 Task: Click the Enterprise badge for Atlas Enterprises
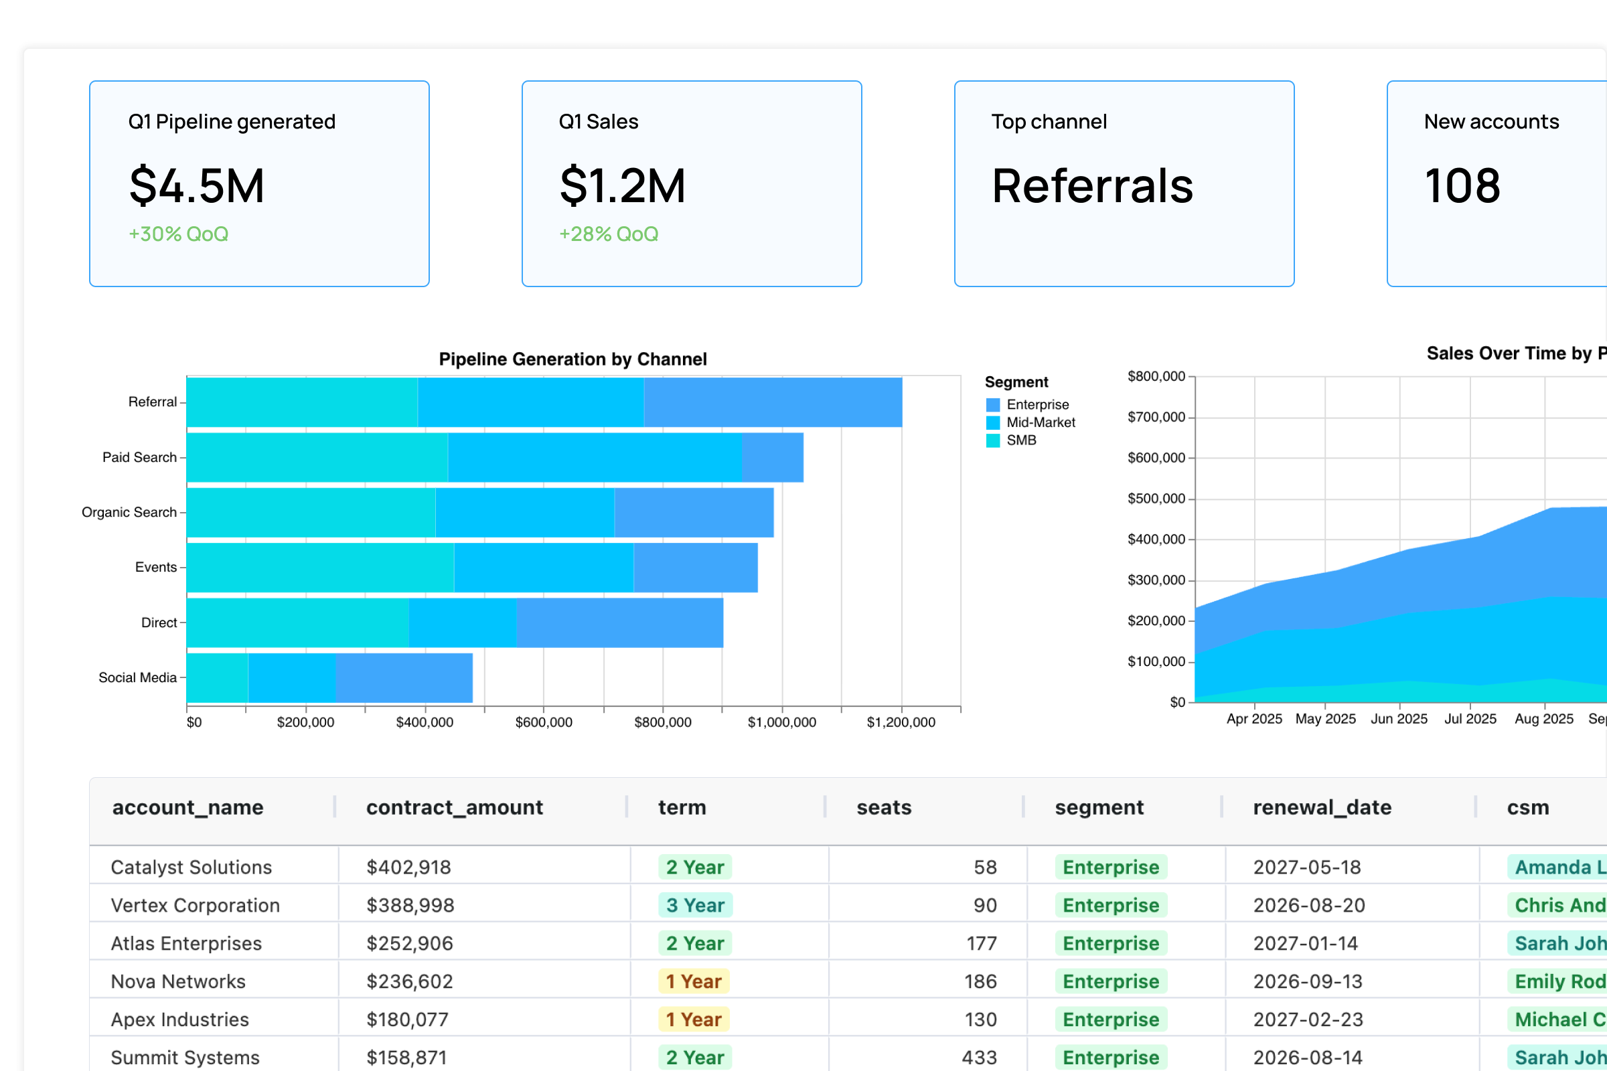tap(1110, 942)
